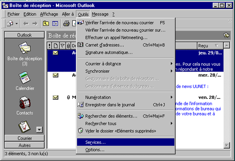Click the Outlook group button
This screenshot has height=161, width=235.
24,35
